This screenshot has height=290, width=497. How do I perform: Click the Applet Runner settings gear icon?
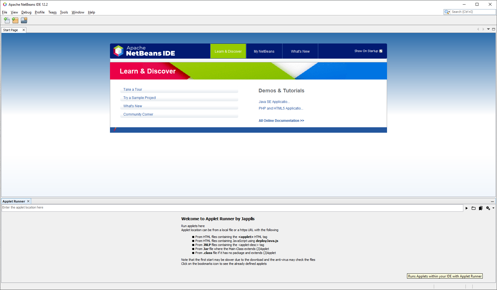(x=488, y=208)
